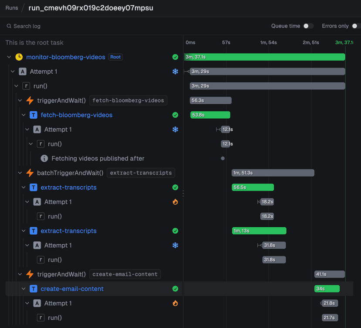
Task: Click the lightning icon beside triggerAndWait() create-email-content
Action: point(30,274)
